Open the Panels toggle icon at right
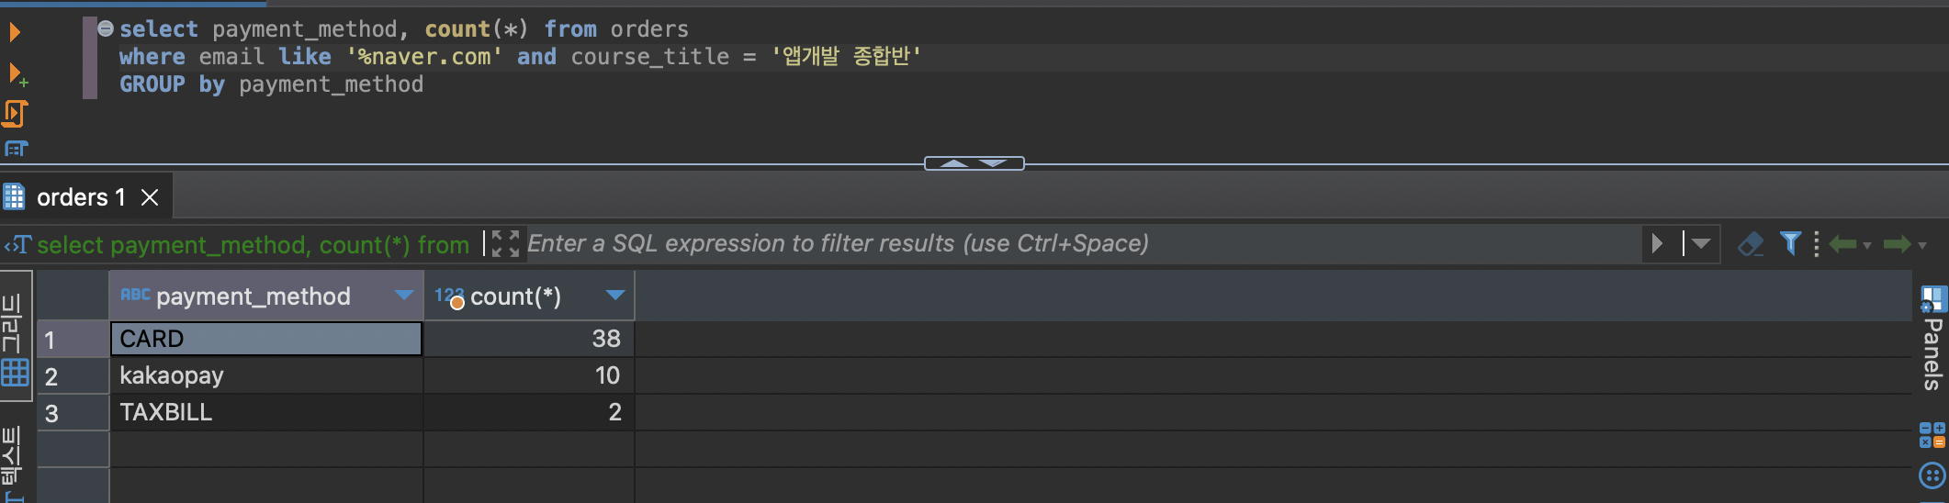The width and height of the screenshot is (1949, 503). click(1932, 338)
